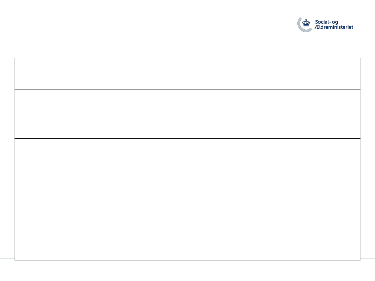
Task: Click the blue bar beneath the crown
Action: [x=306, y=25]
